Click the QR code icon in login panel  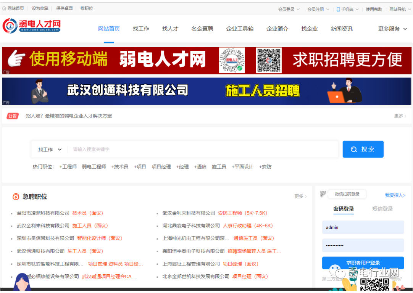point(323,194)
